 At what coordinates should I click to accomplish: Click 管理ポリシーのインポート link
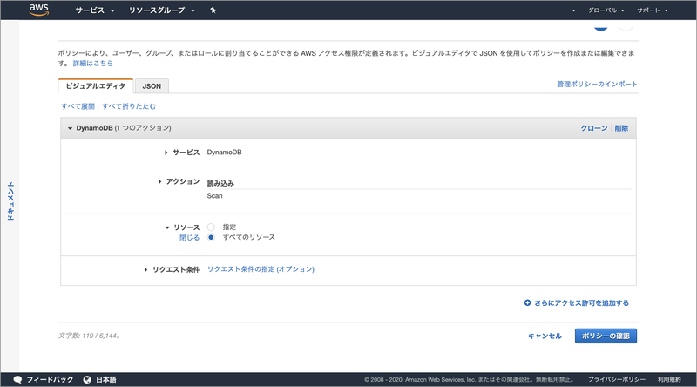point(597,84)
